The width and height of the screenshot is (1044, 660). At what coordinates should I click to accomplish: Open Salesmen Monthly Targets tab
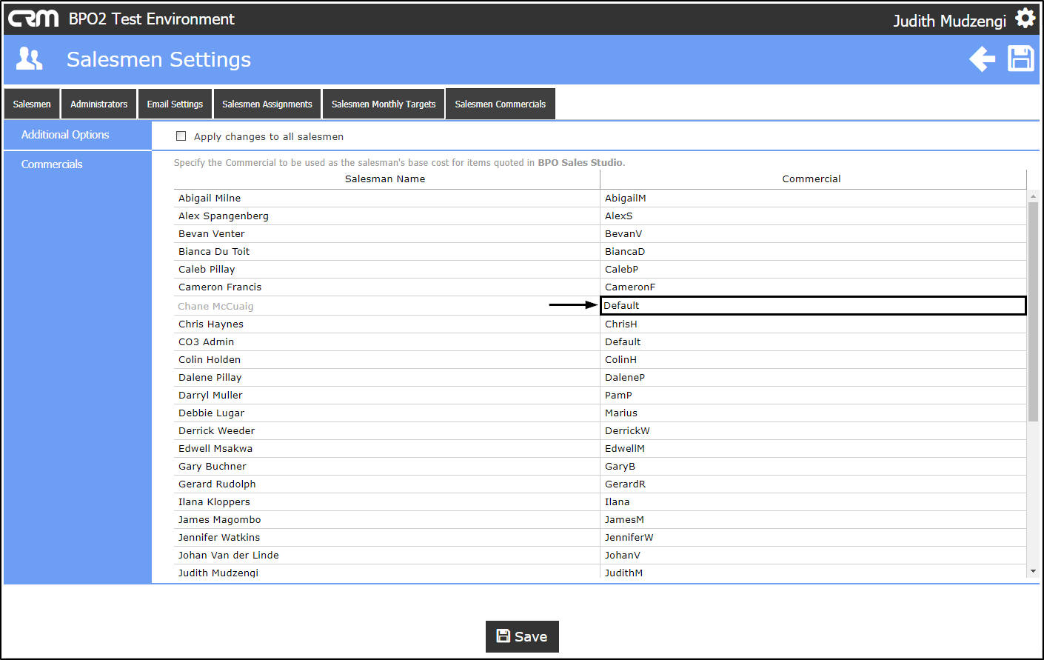(x=384, y=104)
